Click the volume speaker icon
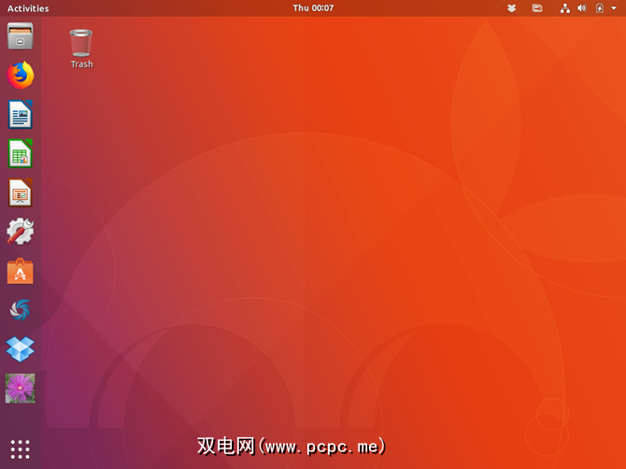 (582, 8)
